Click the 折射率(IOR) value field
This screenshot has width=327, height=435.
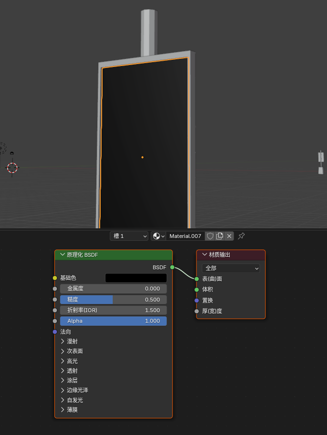click(113, 310)
